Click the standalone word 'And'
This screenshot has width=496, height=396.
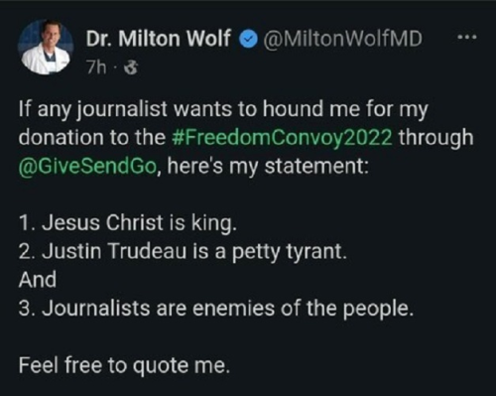pyautogui.click(x=38, y=280)
